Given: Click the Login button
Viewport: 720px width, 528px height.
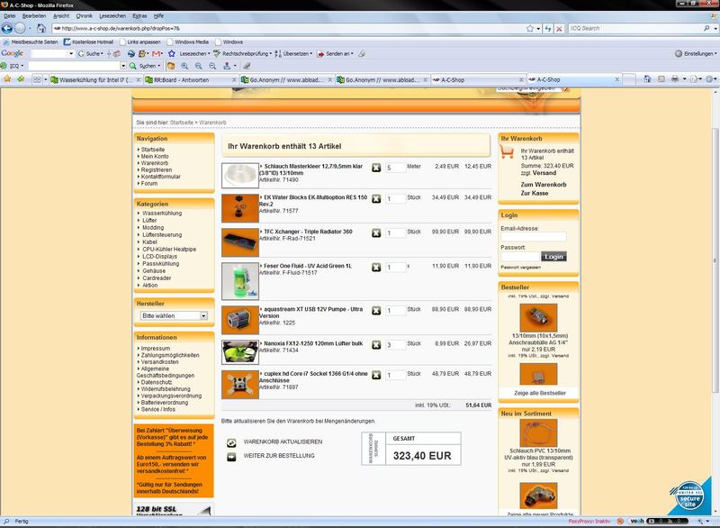Looking at the screenshot, I should 553,257.
